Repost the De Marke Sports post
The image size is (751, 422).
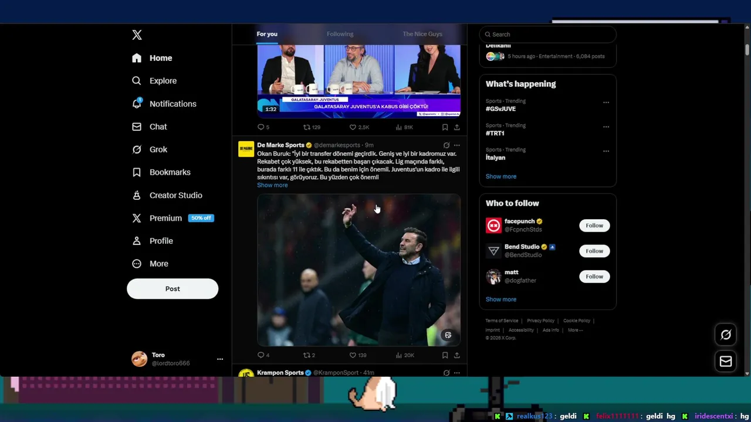(309, 355)
